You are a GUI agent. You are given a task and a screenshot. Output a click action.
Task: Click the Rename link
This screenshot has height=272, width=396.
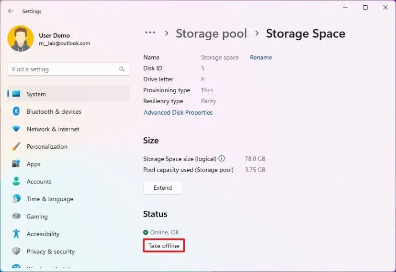(x=260, y=57)
